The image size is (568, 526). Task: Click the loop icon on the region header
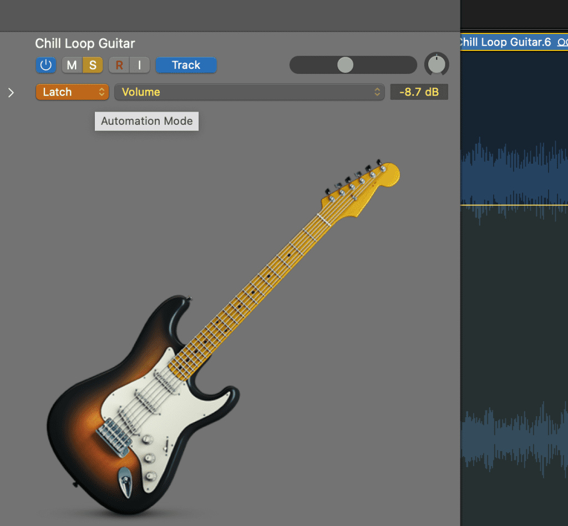[x=562, y=42]
